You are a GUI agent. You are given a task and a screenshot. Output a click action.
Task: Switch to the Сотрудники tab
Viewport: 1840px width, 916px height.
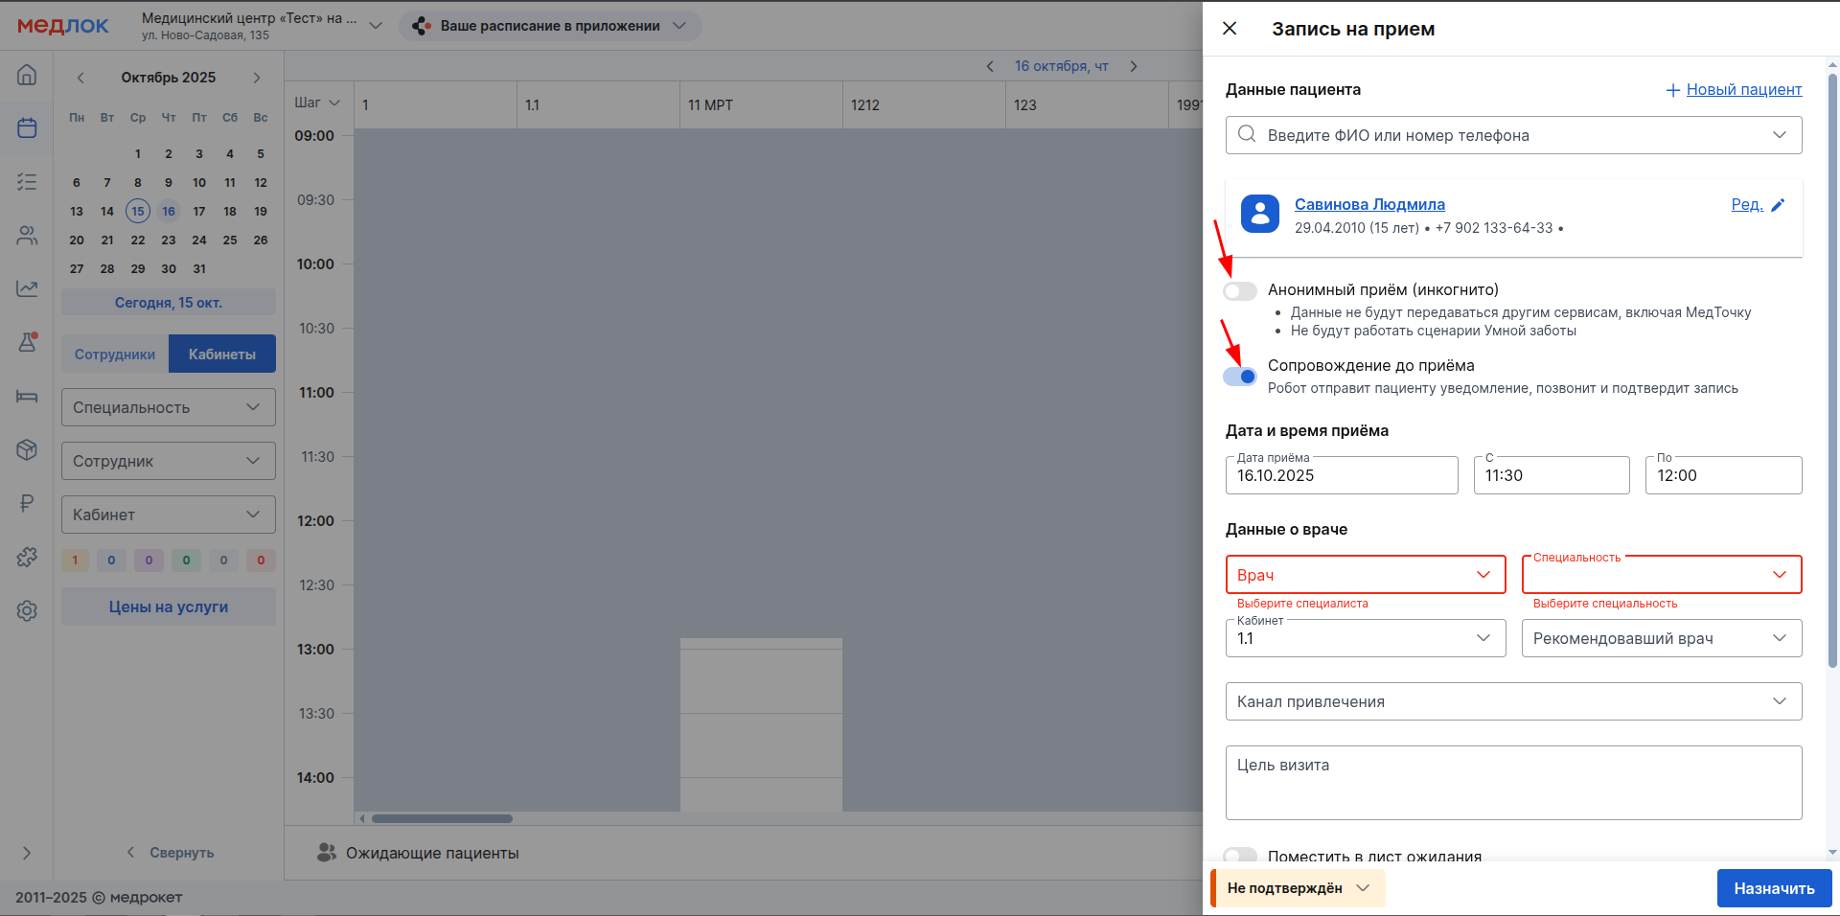[x=115, y=355]
